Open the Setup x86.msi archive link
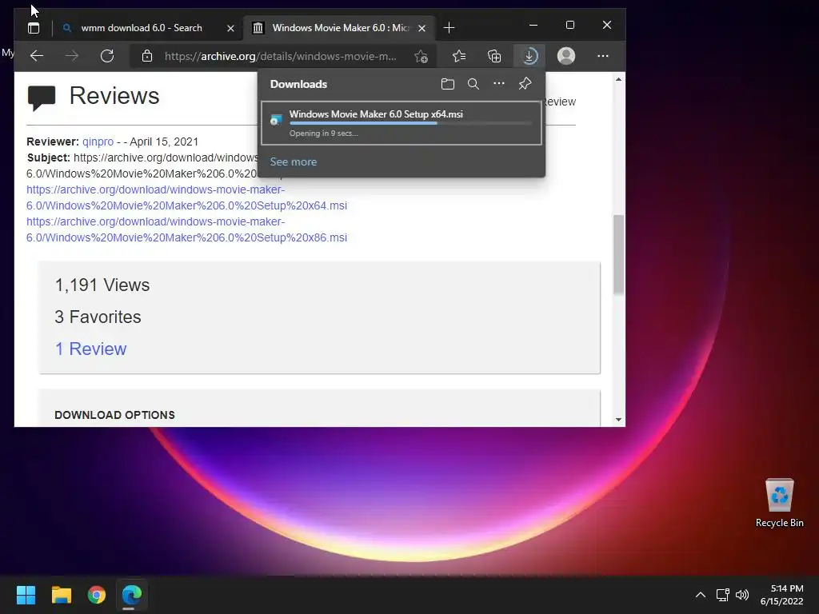The width and height of the screenshot is (819, 614). coord(186,229)
